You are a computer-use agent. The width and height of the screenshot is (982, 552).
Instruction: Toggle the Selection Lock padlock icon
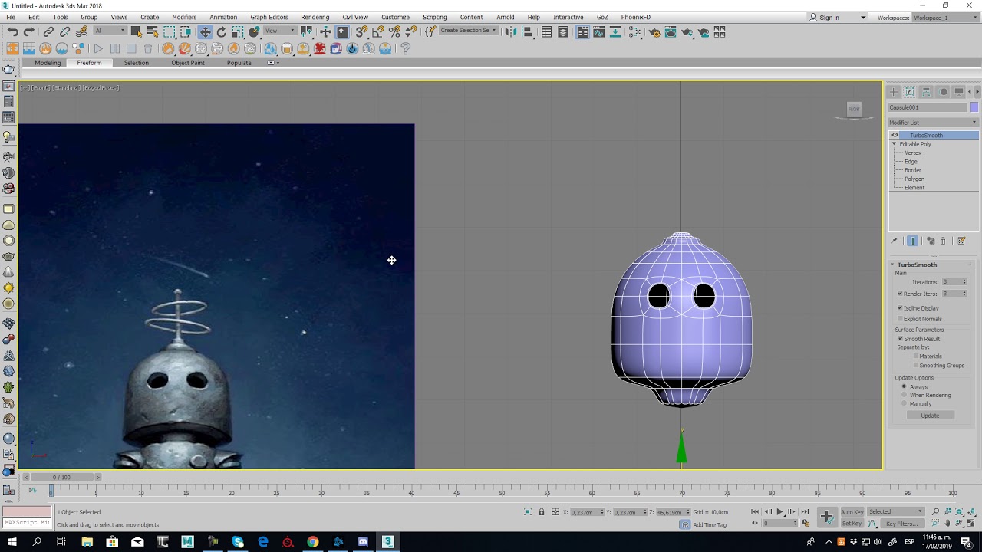click(x=542, y=512)
